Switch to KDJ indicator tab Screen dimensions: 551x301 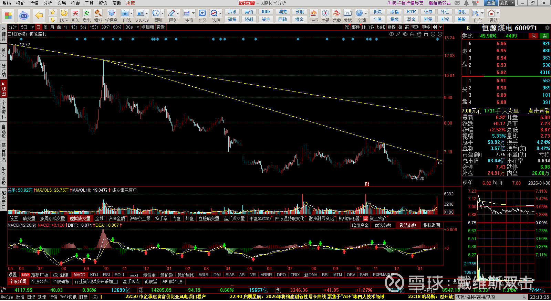pos(94,275)
